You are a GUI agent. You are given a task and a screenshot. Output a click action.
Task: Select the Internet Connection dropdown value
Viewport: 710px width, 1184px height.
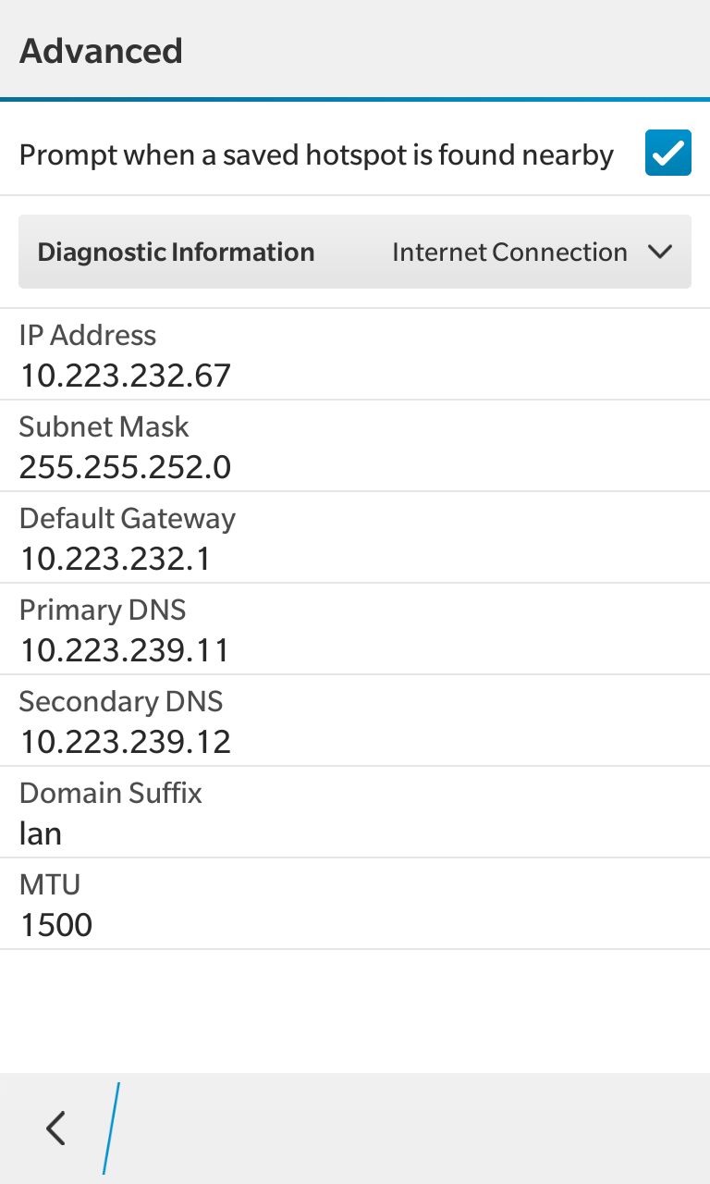tap(509, 253)
